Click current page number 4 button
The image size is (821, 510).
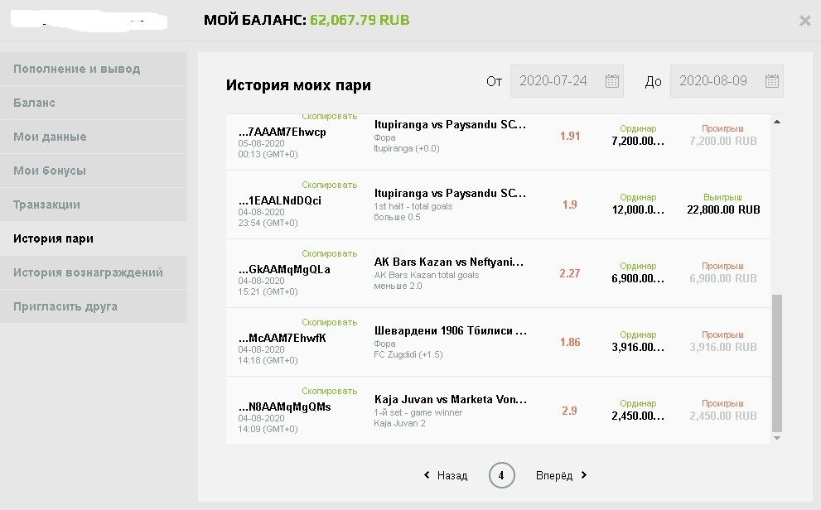tap(501, 475)
